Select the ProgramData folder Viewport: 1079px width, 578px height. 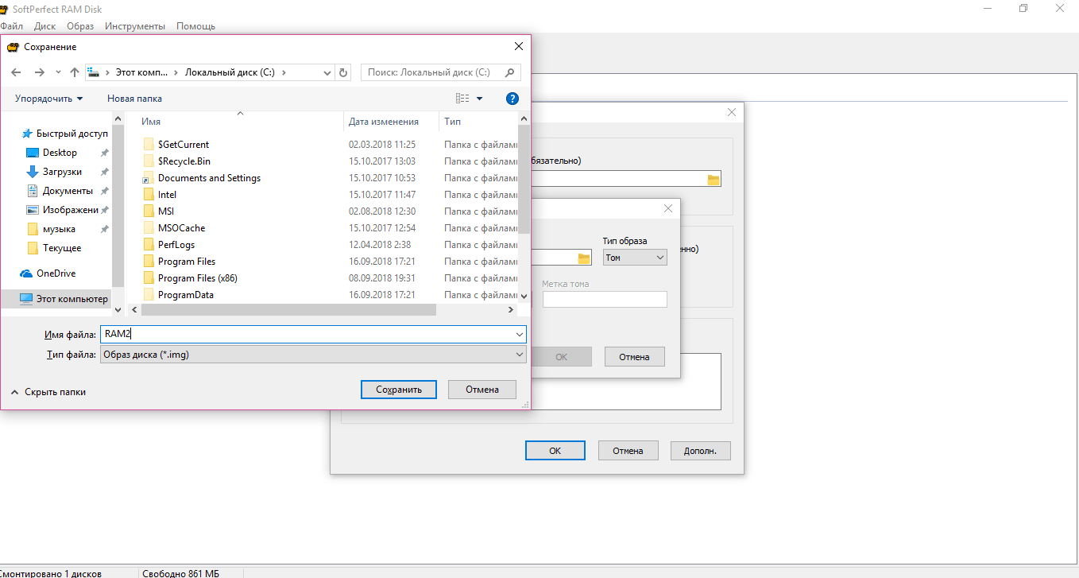[x=186, y=295]
